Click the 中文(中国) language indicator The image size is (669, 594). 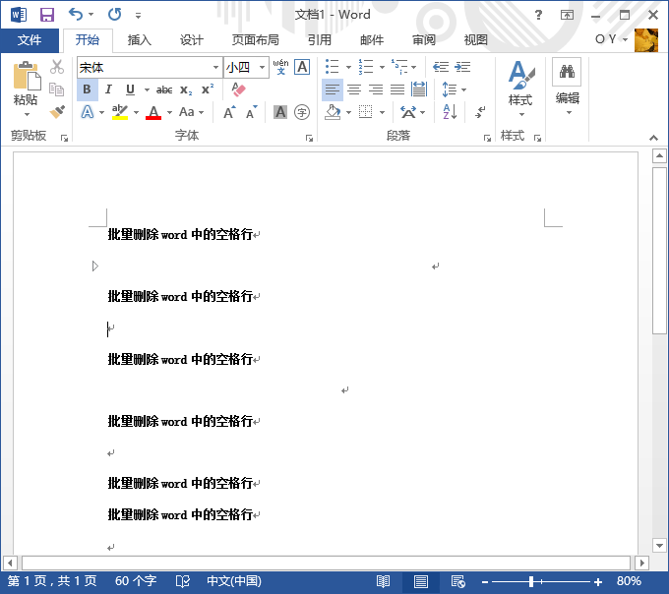pyautogui.click(x=234, y=581)
